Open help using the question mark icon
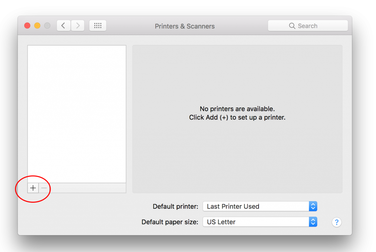Screen dimensions: 376x252 pyautogui.click(x=336, y=222)
